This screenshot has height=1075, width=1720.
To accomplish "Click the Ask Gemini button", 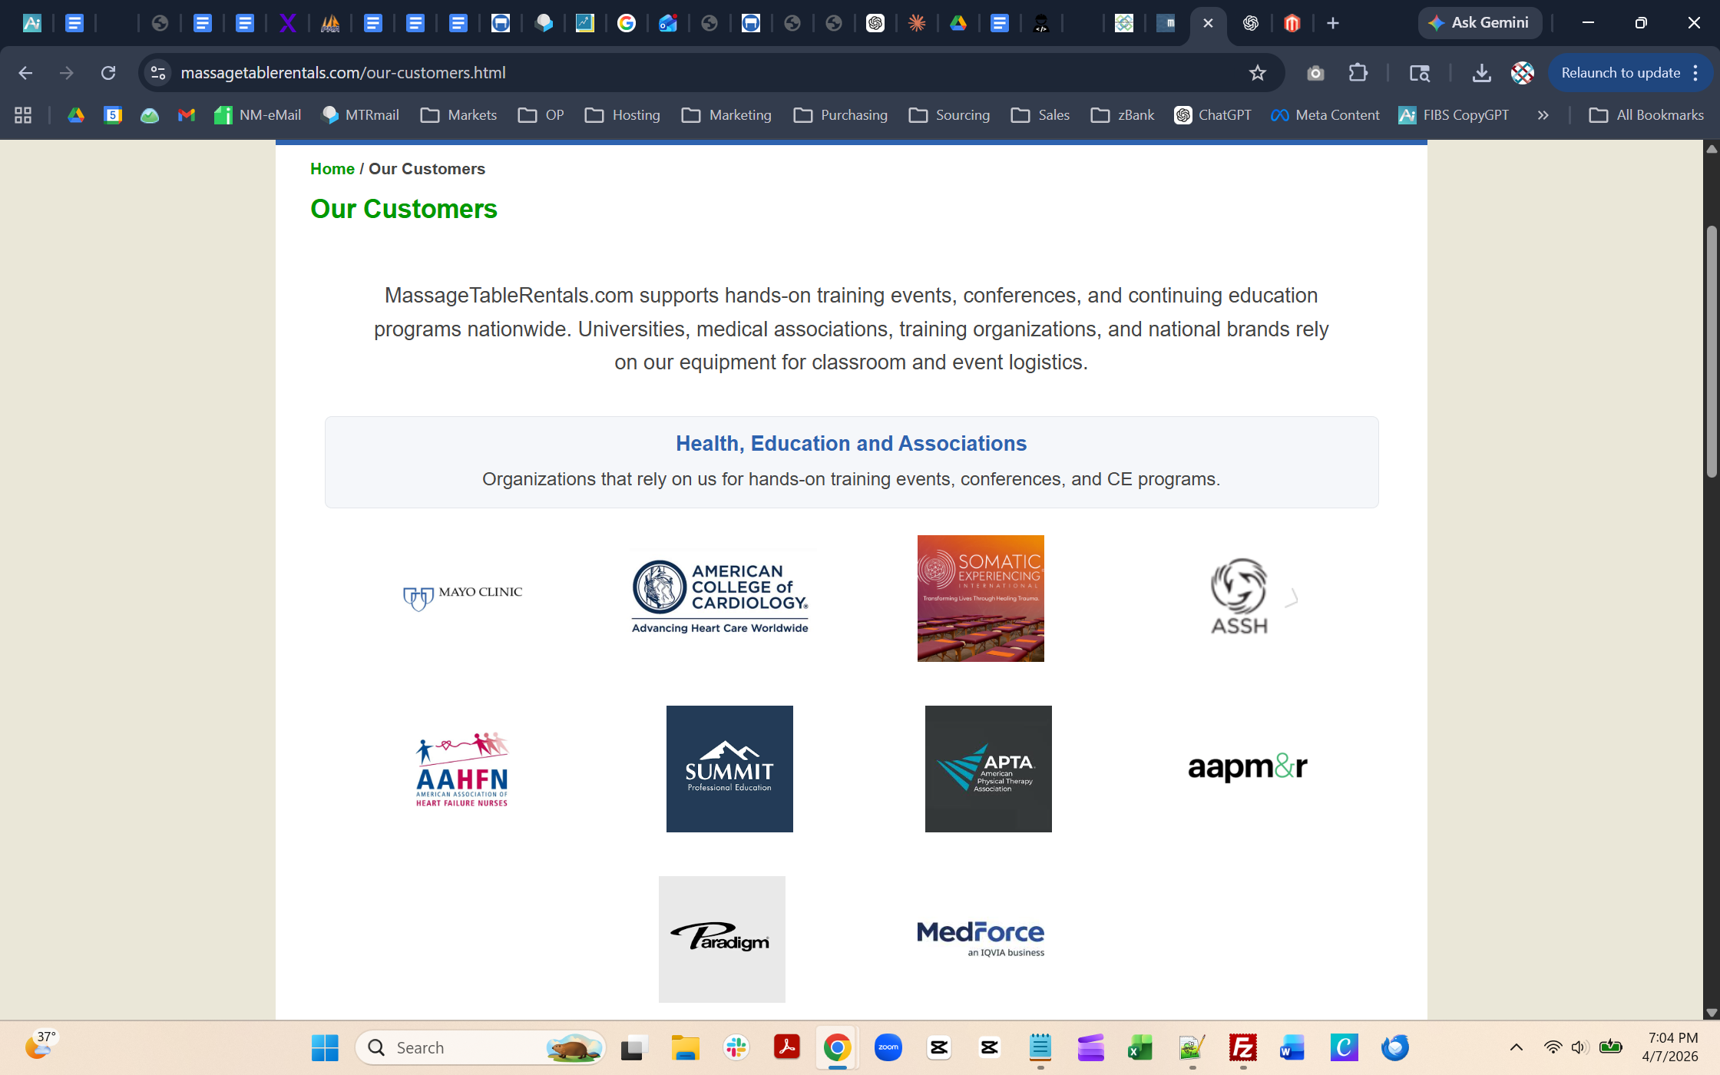I will [x=1479, y=23].
